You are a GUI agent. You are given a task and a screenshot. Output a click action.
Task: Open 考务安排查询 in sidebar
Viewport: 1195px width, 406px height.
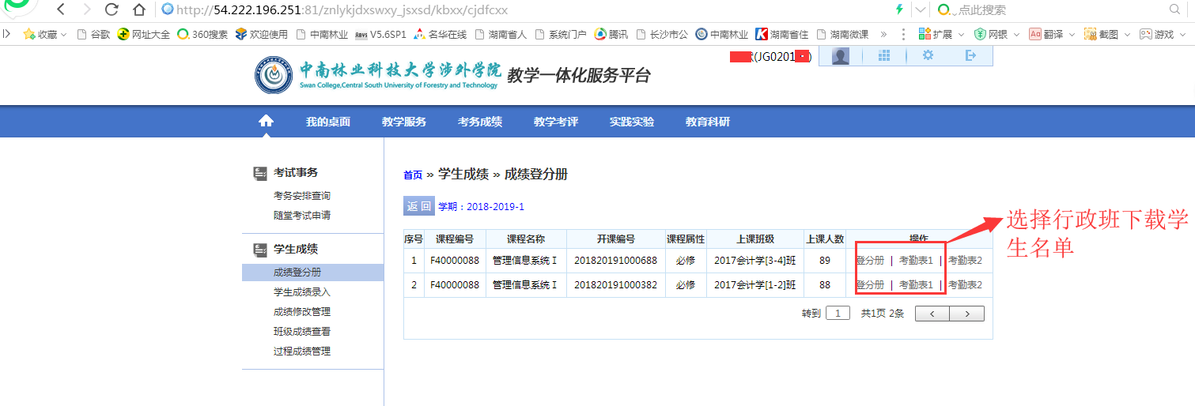coord(302,196)
